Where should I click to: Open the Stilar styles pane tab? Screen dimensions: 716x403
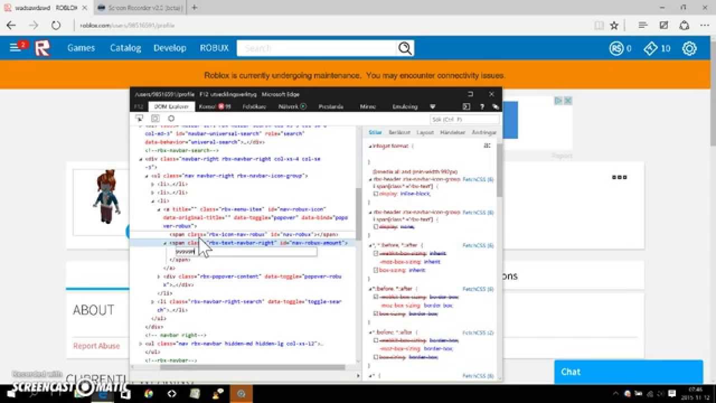(x=375, y=133)
